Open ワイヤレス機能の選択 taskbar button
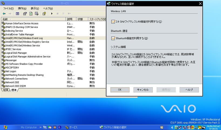The width and height of the screenshot is (221, 130). 113,127
